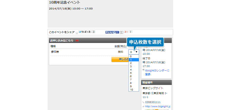The height and width of the screenshot is (110, 233).
Task: Pick option 5 in the quantity list
Action: coord(134,73)
